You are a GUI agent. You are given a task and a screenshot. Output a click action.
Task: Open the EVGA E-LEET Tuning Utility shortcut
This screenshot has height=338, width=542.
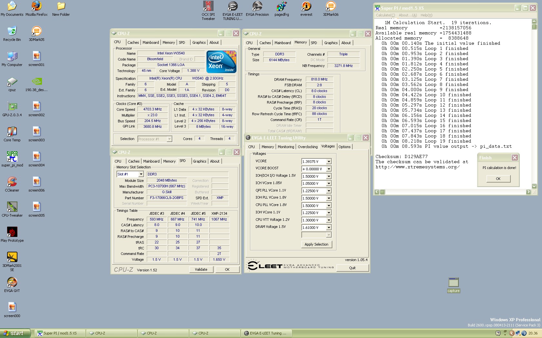[x=233, y=11]
